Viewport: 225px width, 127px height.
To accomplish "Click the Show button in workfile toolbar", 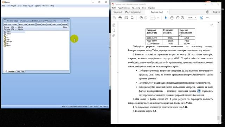I will coord(39,24).
